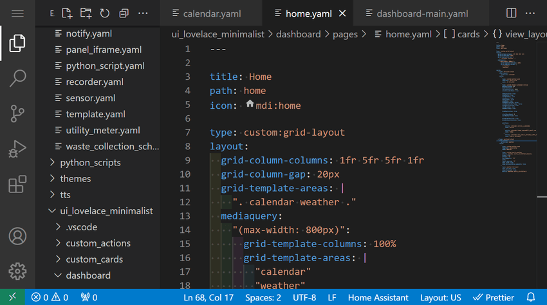
Task: Collapse the dashboard folder
Action: coord(88,275)
